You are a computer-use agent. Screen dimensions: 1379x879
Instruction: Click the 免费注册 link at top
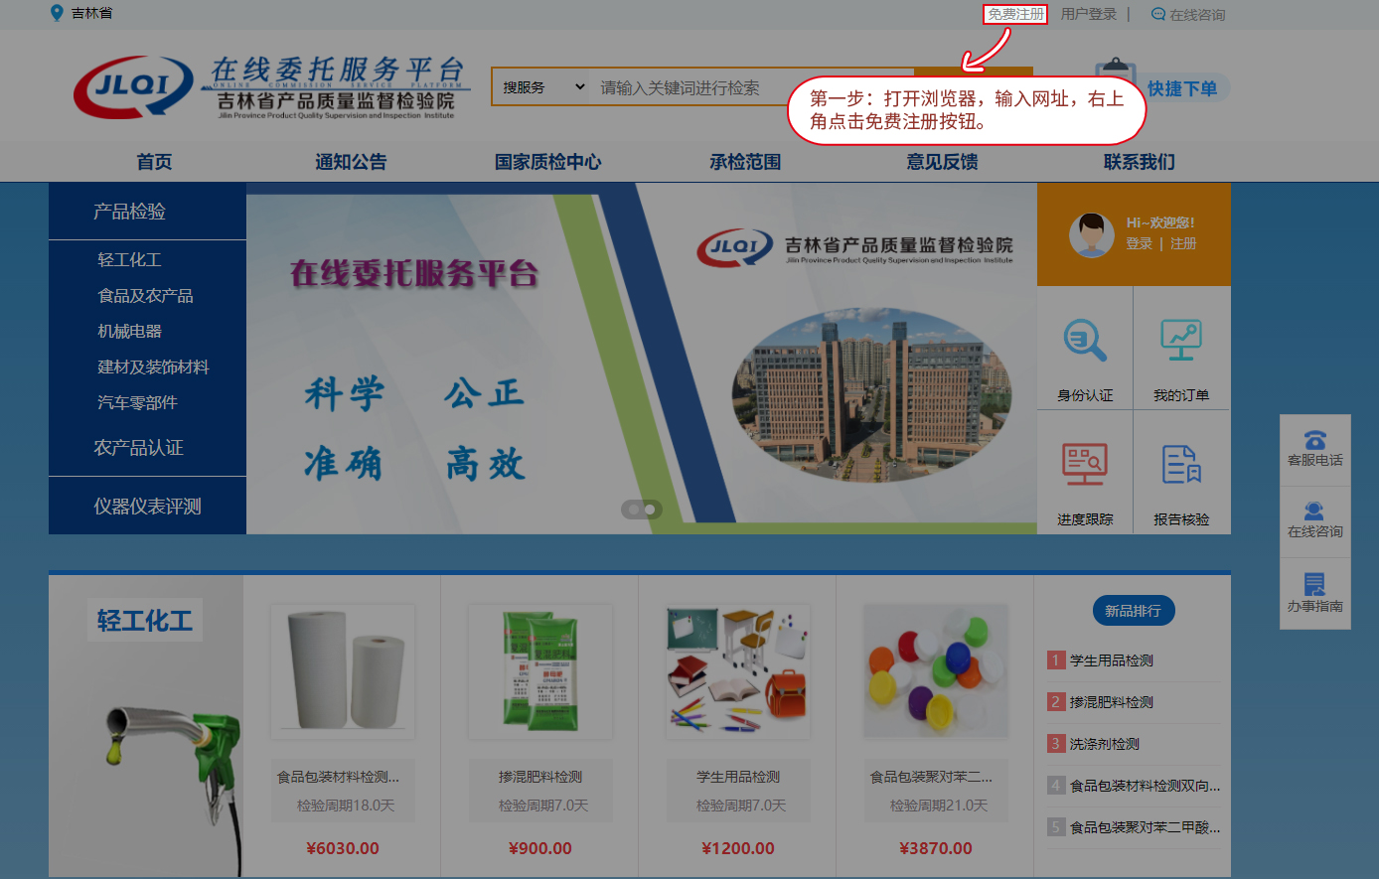1015,14
